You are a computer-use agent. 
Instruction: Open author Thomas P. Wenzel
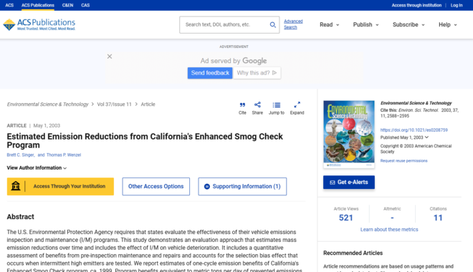tap(64, 155)
